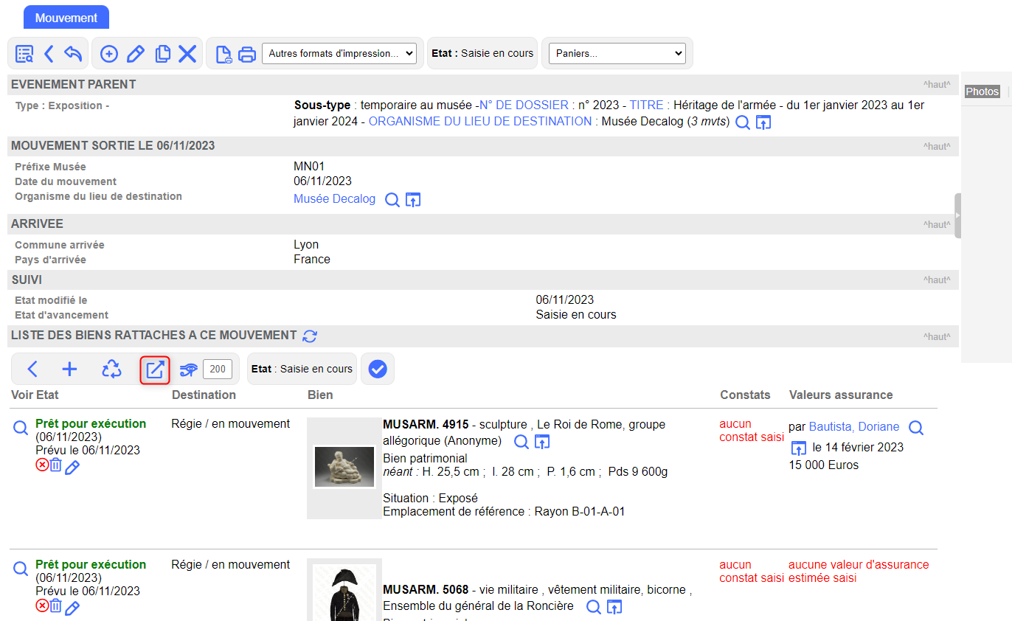The image size is (1012, 621).
Task: Open the 'Autres formats d'impression' dropdown
Action: click(339, 53)
